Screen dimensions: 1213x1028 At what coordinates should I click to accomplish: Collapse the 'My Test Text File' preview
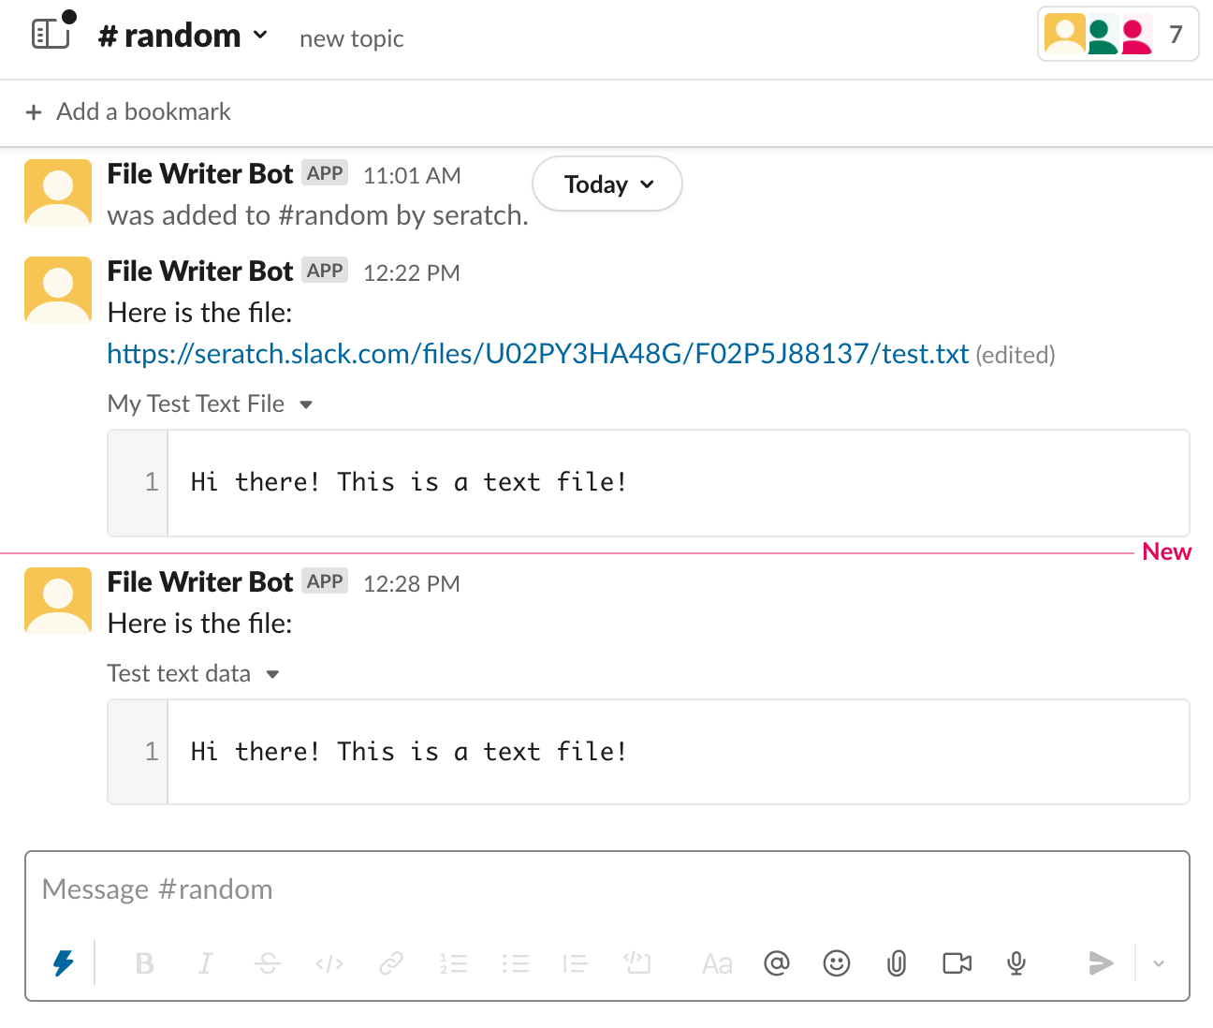coord(307,404)
